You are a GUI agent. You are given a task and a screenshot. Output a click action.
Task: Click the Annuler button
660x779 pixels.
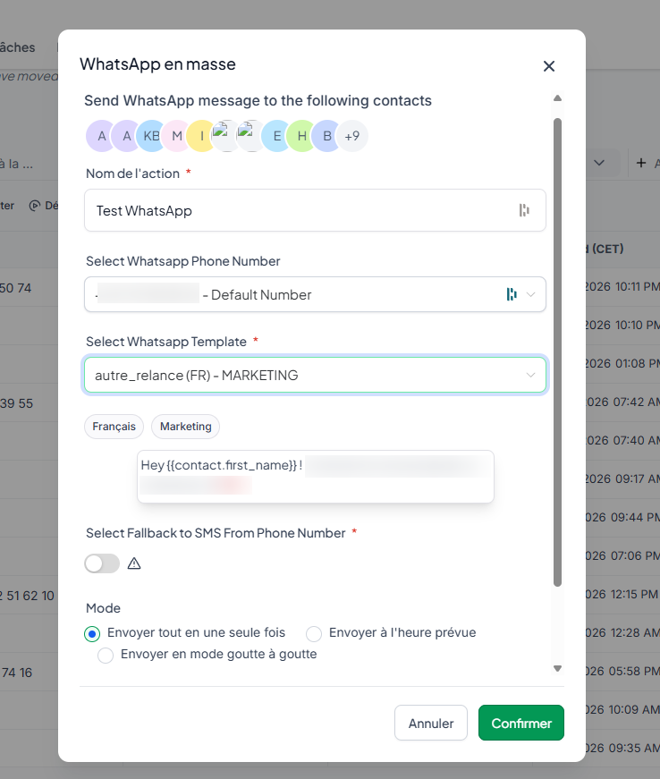430,723
